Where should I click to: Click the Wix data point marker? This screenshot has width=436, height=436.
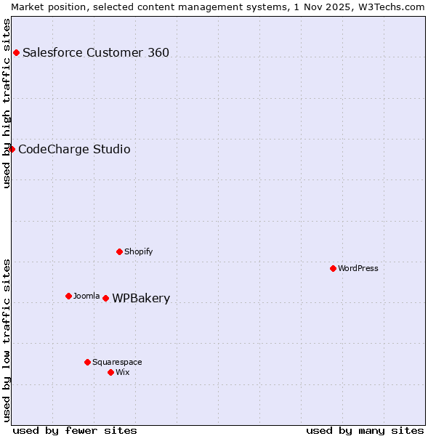click(x=110, y=372)
